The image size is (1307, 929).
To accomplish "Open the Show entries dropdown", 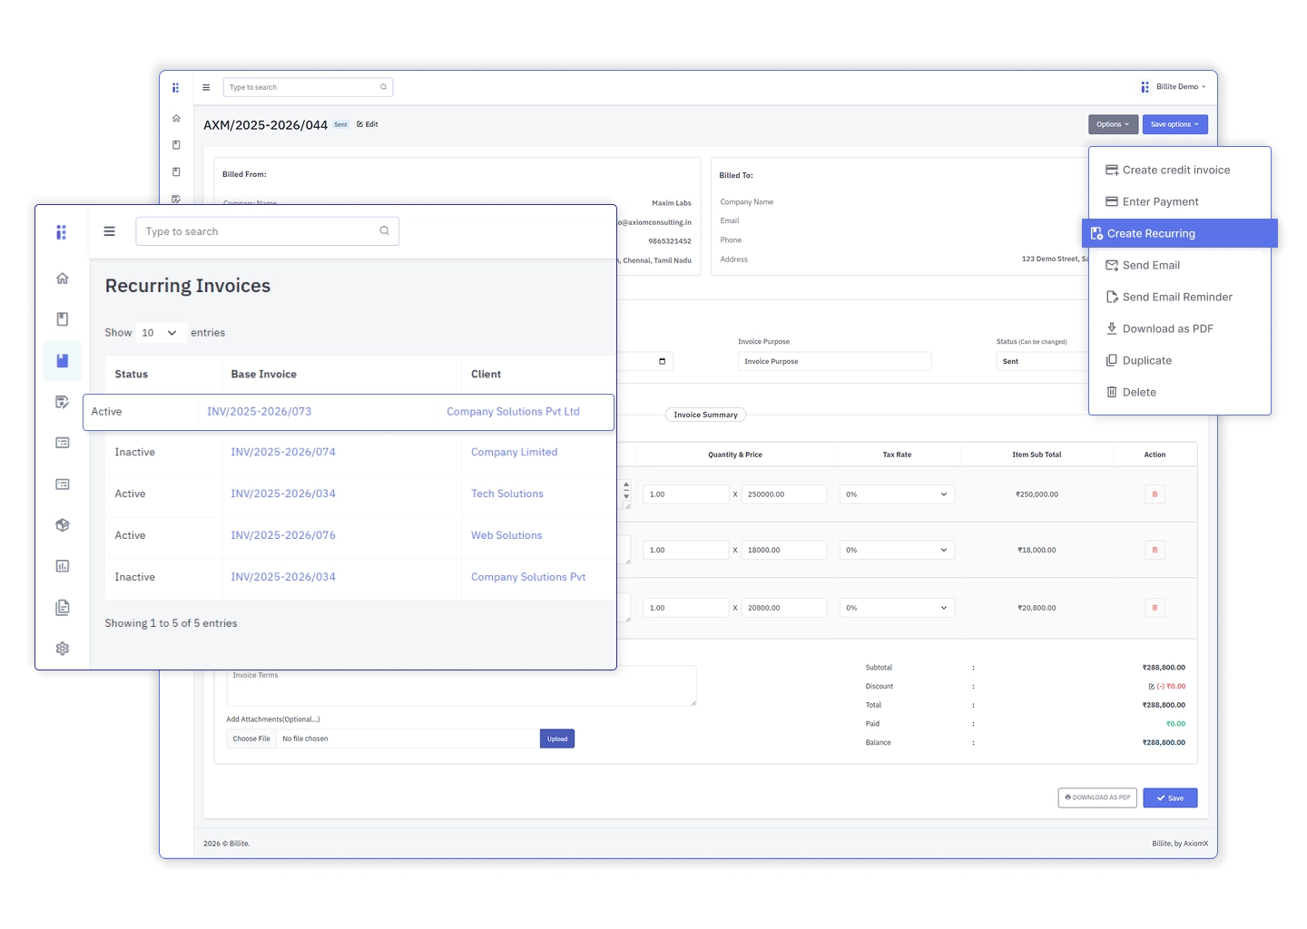I will click(160, 332).
